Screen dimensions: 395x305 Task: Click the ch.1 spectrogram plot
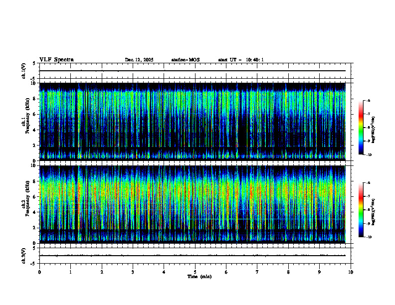pos(193,122)
